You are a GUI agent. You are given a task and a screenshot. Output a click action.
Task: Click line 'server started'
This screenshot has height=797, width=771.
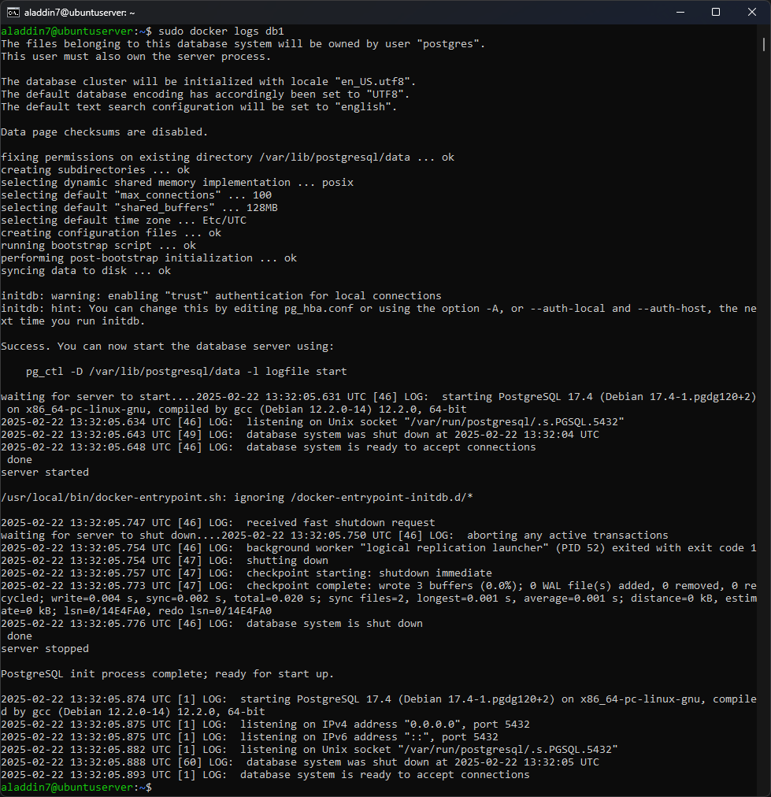(45, 473)
